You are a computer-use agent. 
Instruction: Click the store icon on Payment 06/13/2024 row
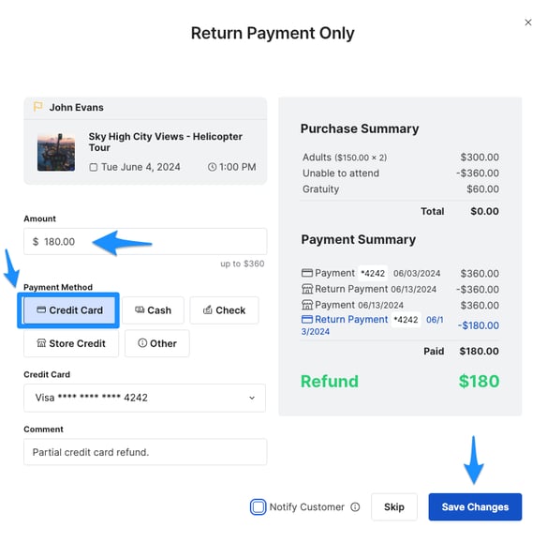[x=307, y=305]
